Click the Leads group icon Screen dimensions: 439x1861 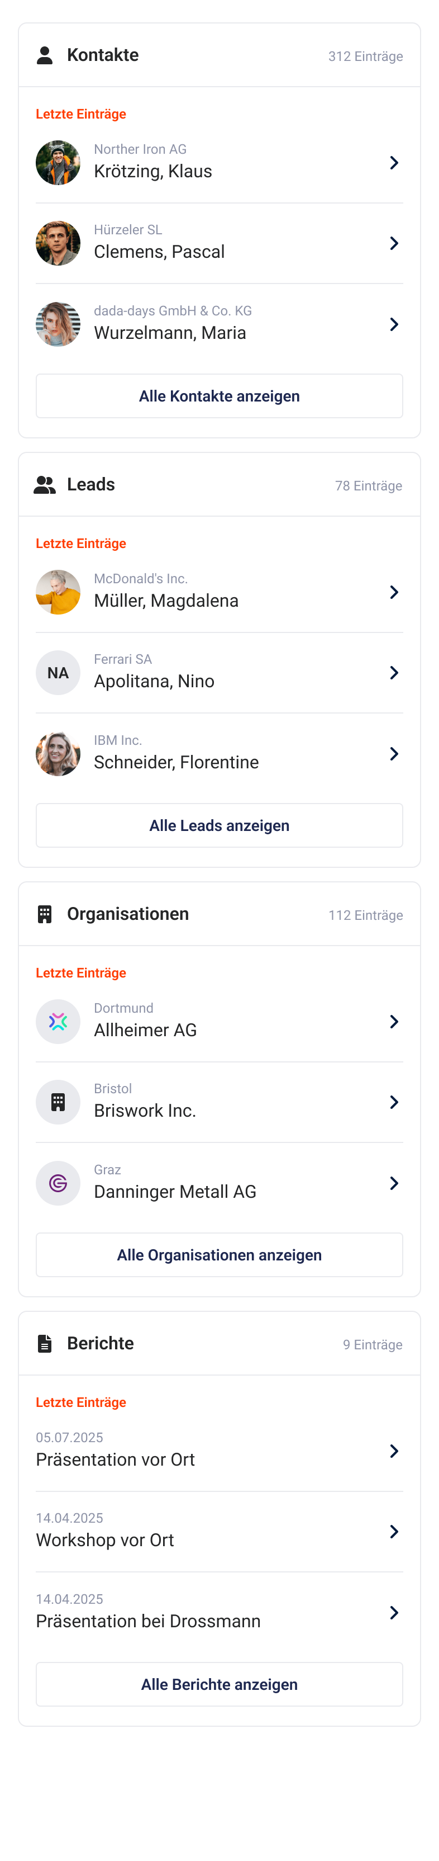pos(45,485)
